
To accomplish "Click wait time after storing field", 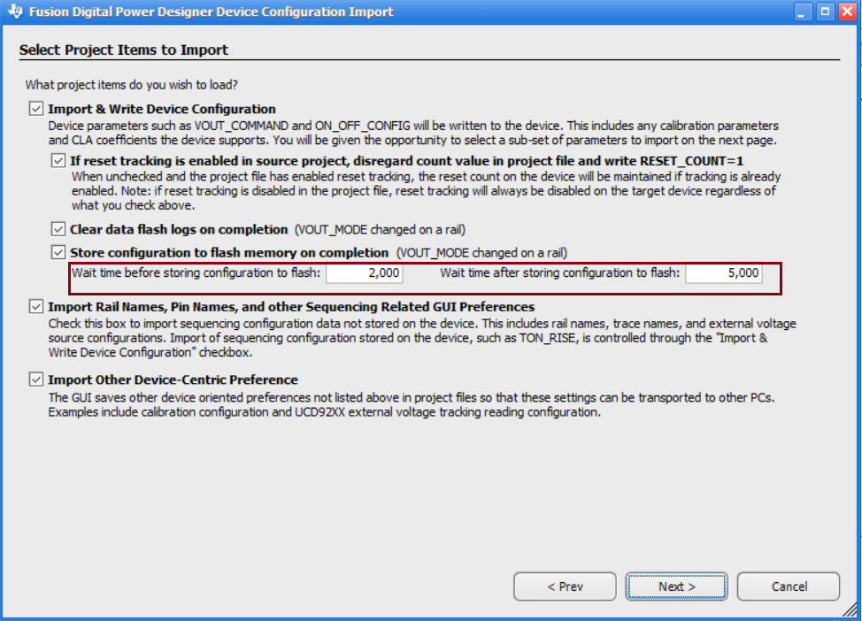I will pyautogui.click(x=723, y=273).
